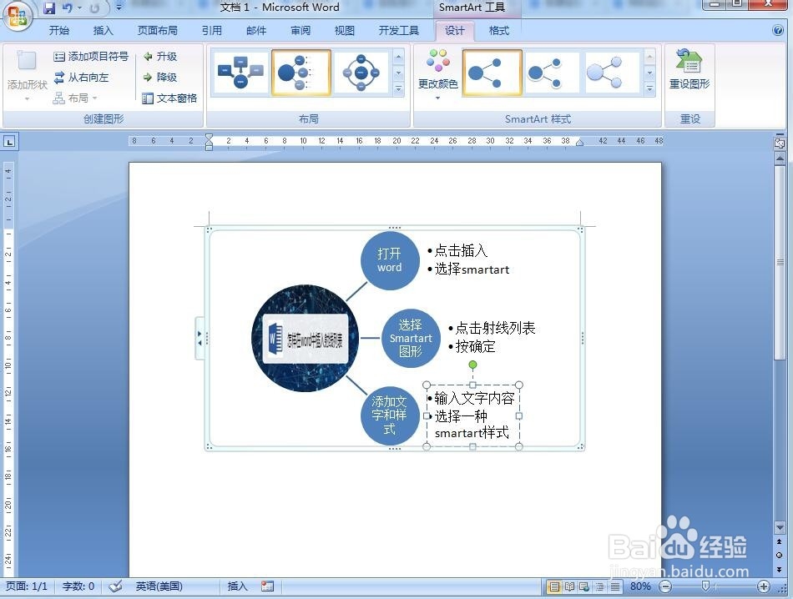Open the quick access toolbar customize arrow
The height and width of the screenshot is (599, 793).
[119, 8]
